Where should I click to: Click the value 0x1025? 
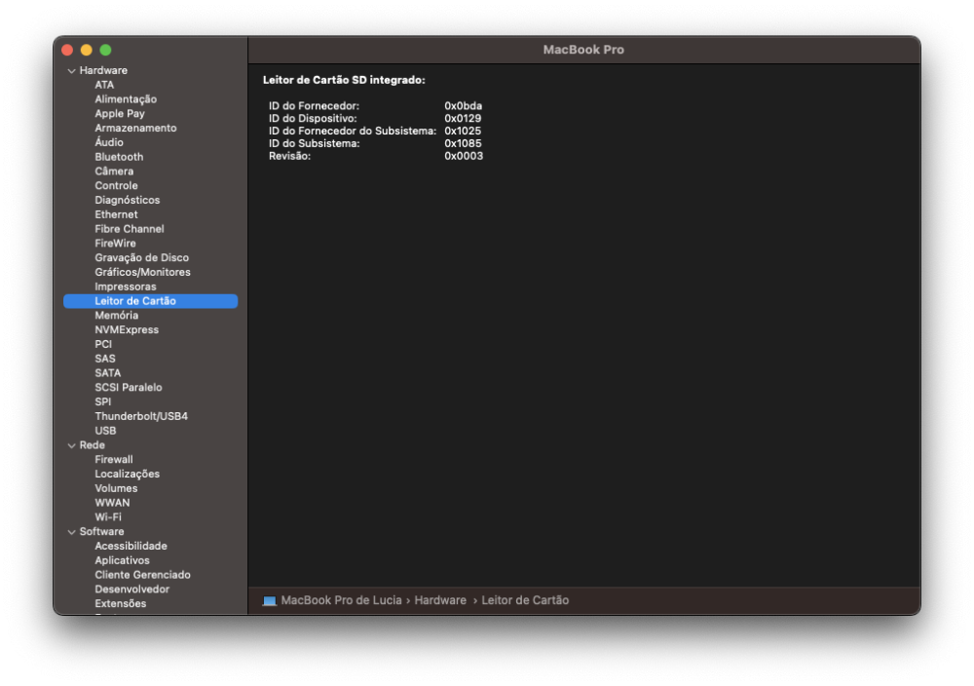coord(462,132)
